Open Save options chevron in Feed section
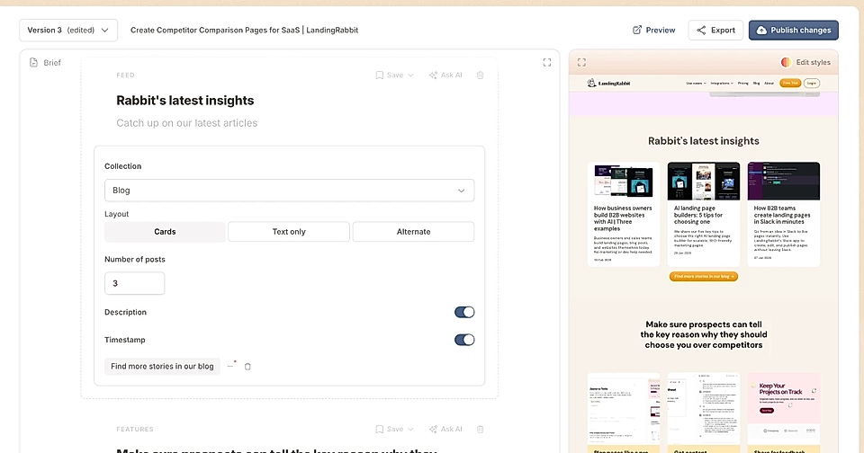The height and width of the screenshot is (453, 864). 410,75
